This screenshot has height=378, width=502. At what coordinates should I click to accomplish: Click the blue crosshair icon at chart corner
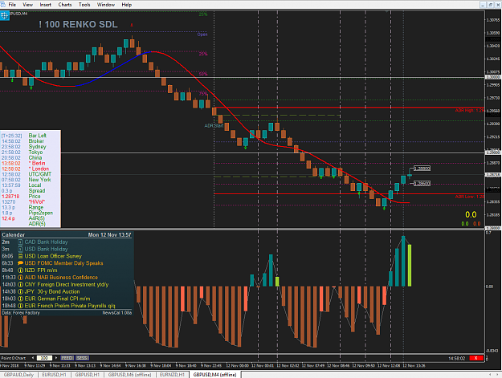[5, 15]
